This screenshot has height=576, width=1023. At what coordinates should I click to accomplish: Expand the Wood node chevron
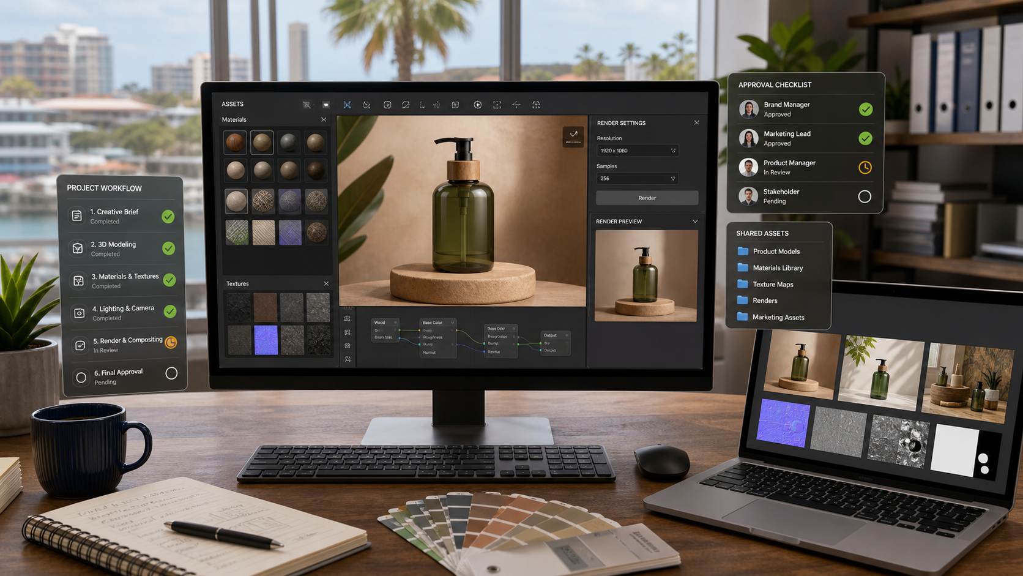click(x=395, y=322)
